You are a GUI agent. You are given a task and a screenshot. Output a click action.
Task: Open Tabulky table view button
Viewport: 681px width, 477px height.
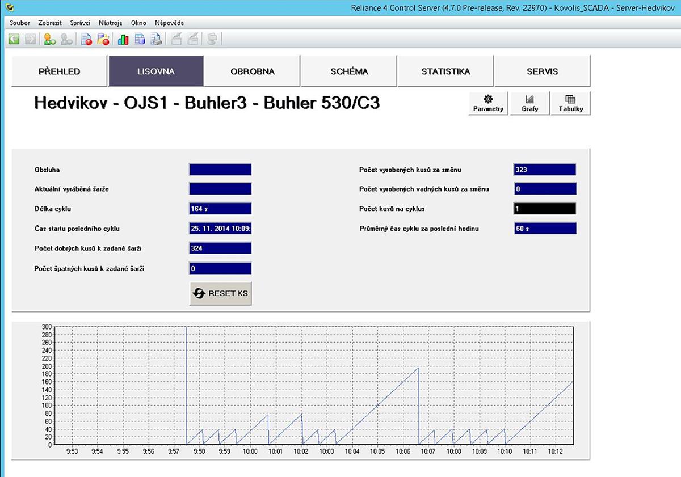click(570, 103)
